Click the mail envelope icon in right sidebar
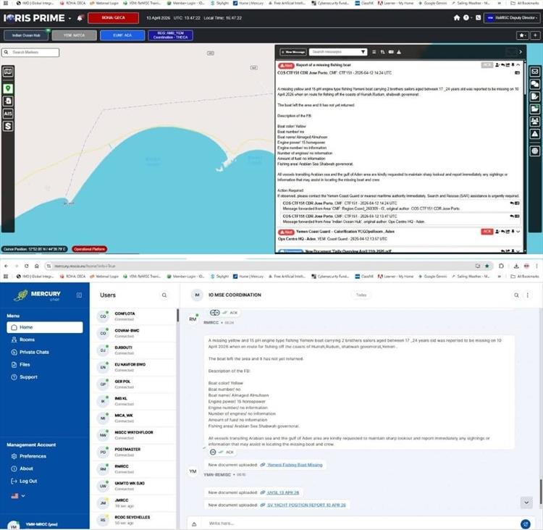The image size is (543, 530). 535,72
